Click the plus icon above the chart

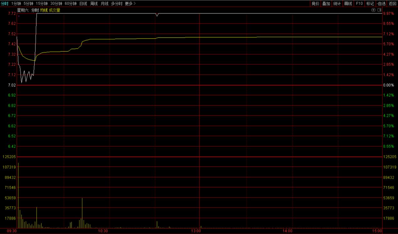(x=373, y=10)
